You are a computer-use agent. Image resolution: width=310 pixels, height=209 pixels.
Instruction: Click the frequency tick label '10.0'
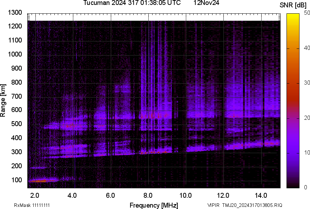point(186,196)
